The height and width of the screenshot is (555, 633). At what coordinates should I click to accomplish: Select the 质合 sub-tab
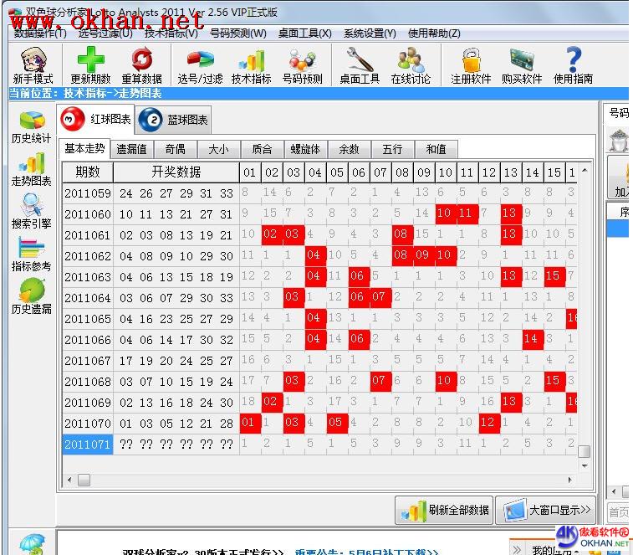coord(263,150)
